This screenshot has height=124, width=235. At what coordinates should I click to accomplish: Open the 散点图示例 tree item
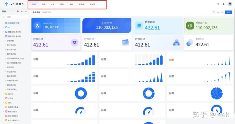point(11,76)
